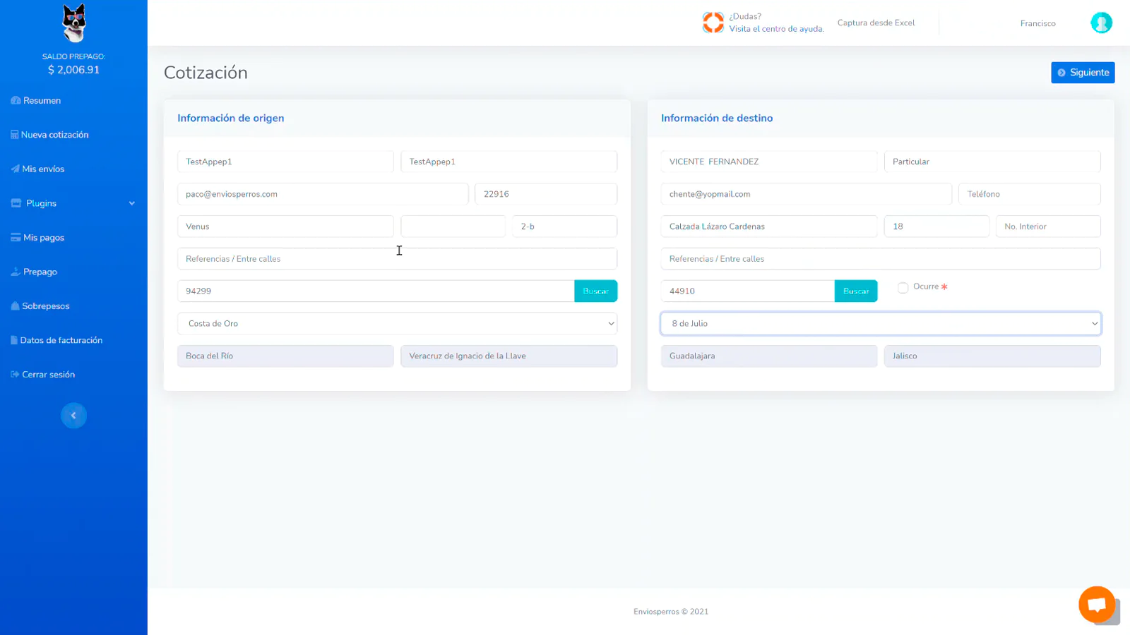Screen dimensions: 1130x635
Task: Click the Mis envíos paper plane icon
Action: click(15, 169)
